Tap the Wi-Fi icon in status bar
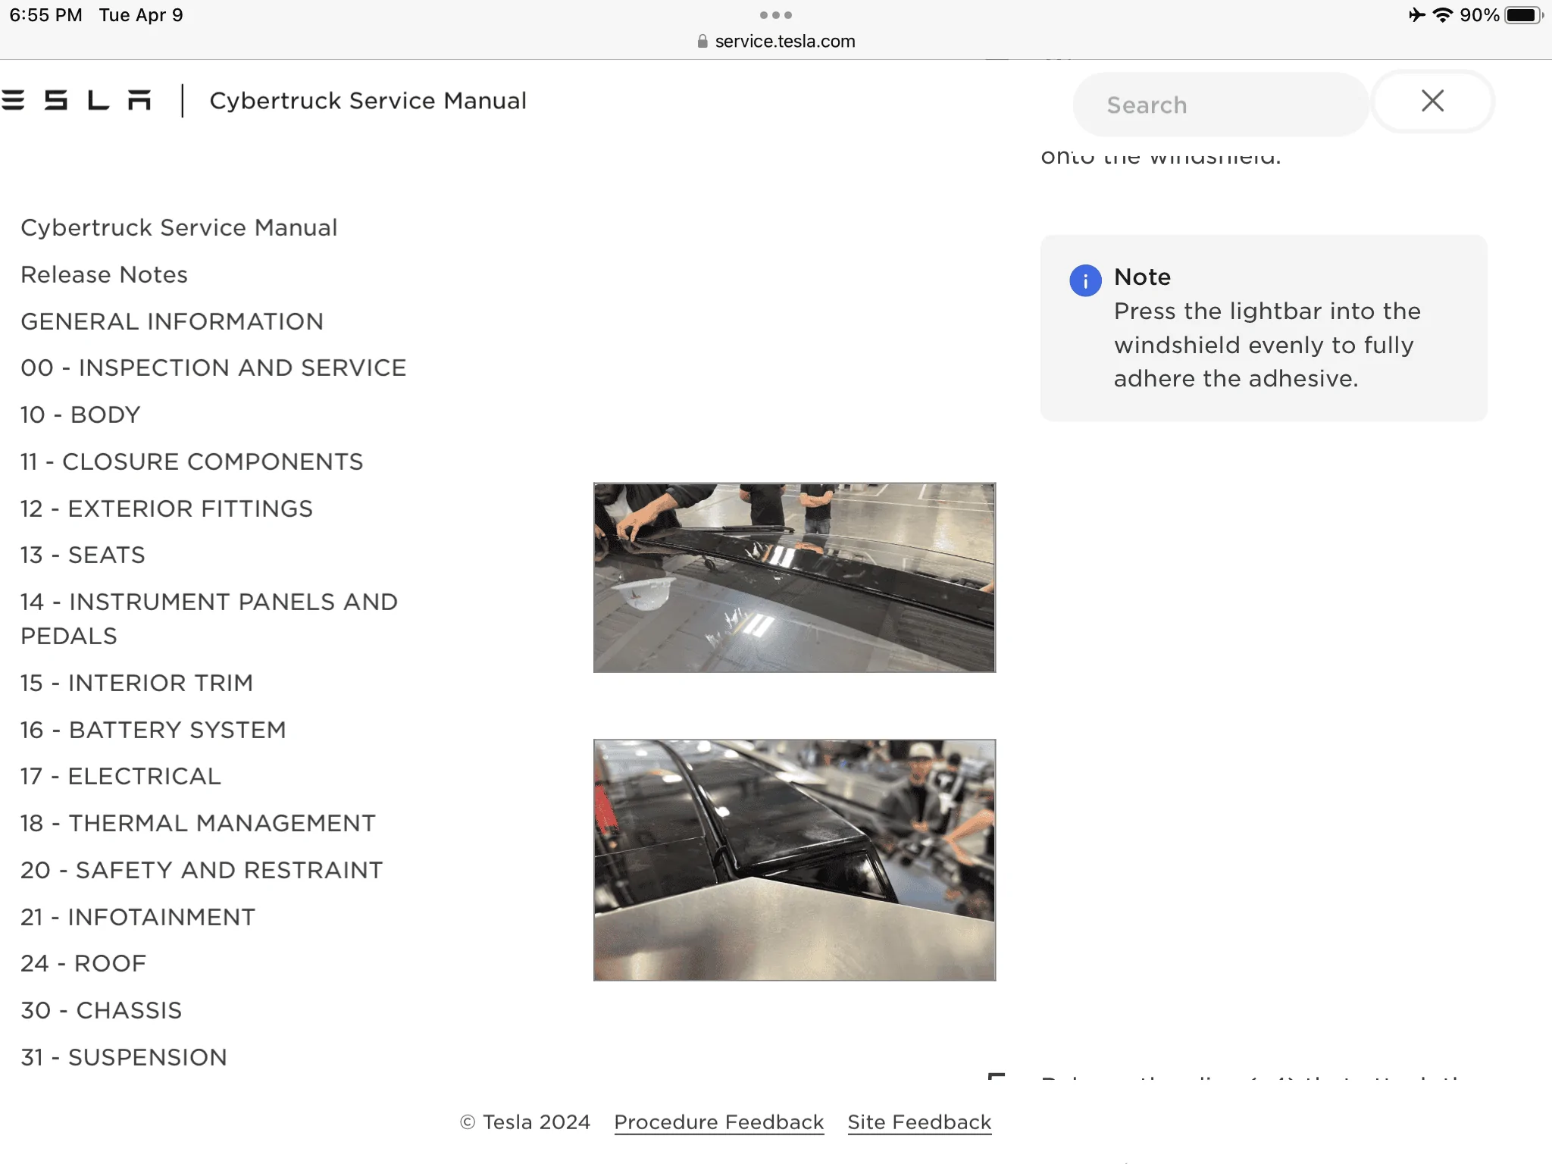 1443,15
